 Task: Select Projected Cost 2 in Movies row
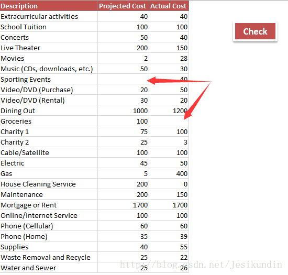(x=123, y=58)
